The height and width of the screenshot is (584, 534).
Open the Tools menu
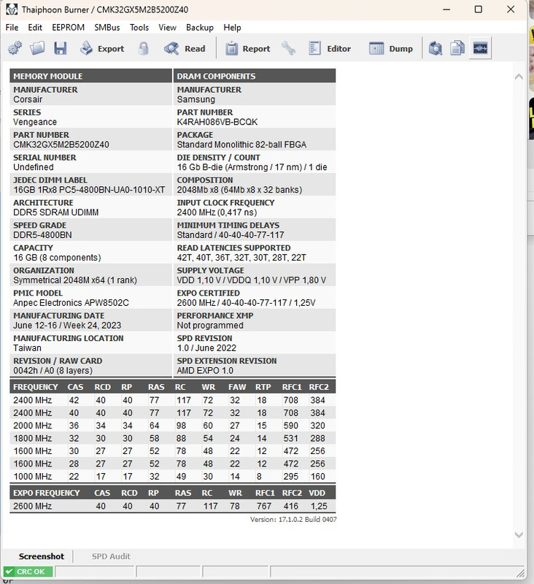click(x=139, y=28)
